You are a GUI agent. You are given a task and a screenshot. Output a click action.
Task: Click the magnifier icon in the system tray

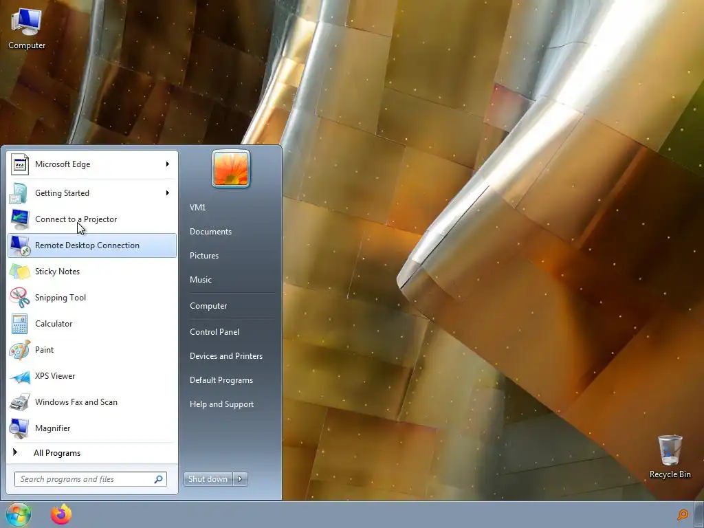683,514
